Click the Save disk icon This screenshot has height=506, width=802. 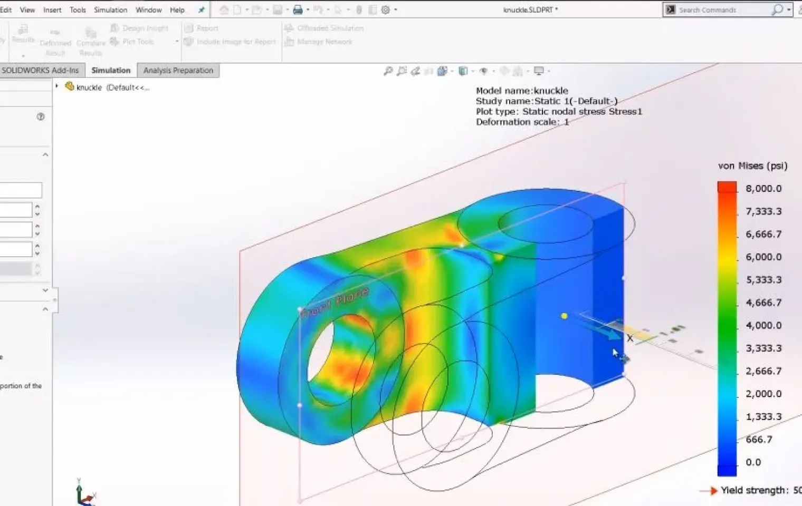click(277, 9)
